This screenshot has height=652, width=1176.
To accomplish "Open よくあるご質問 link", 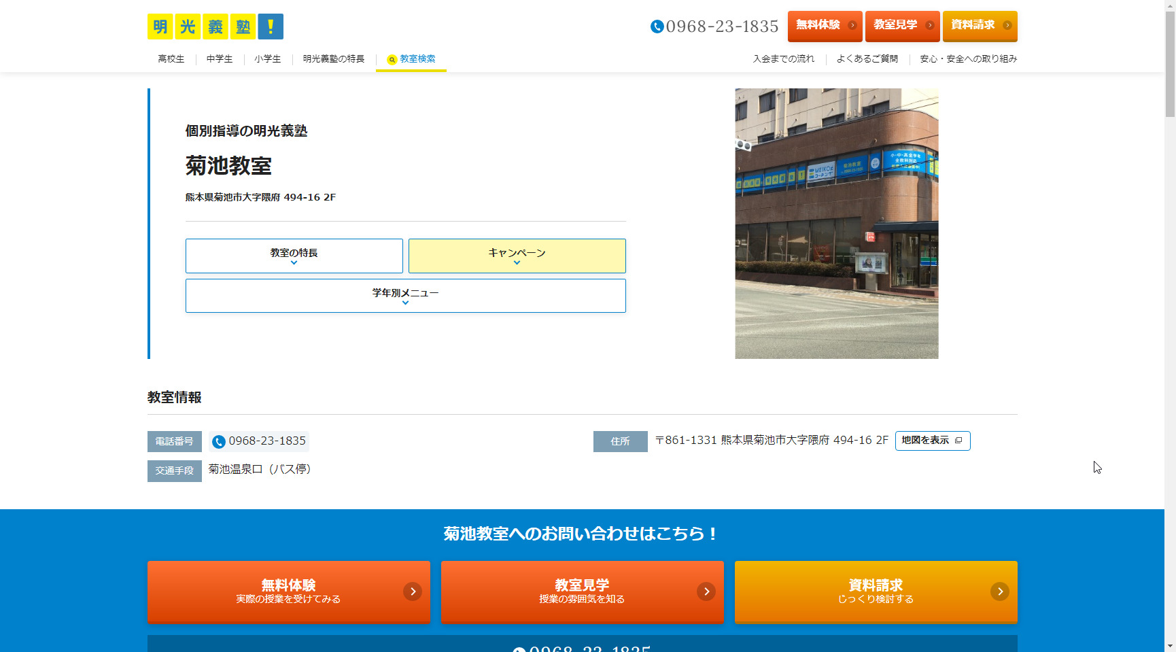I will point(867,59).
